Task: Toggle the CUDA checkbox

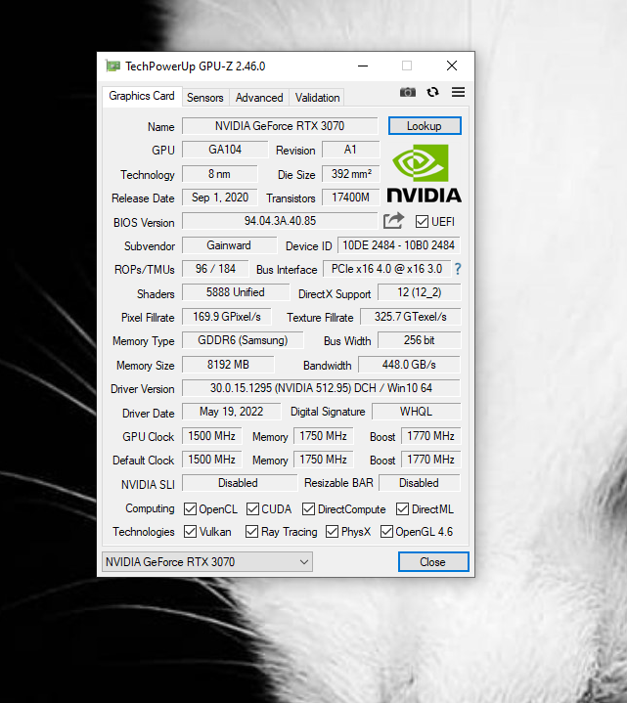Action: point(252,508)
